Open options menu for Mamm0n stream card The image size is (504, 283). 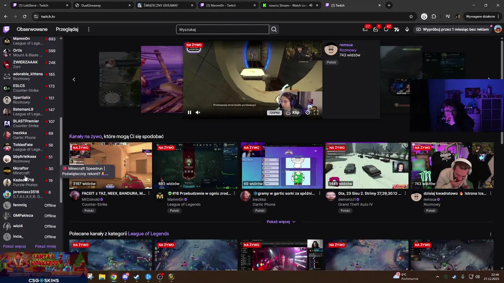[234, 193]
